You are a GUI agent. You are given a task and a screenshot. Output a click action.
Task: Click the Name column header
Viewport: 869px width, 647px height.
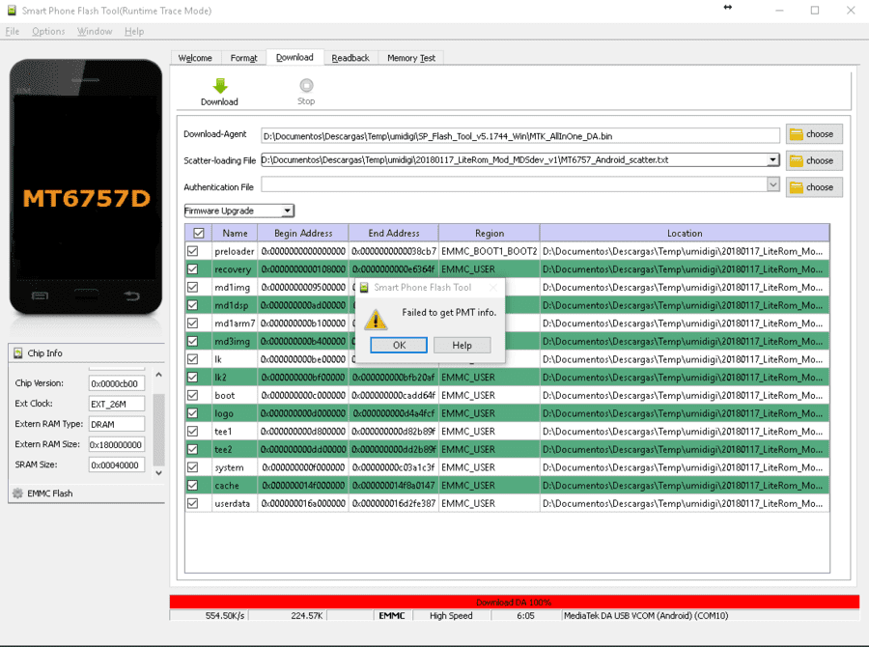click(x=235, y=233)
